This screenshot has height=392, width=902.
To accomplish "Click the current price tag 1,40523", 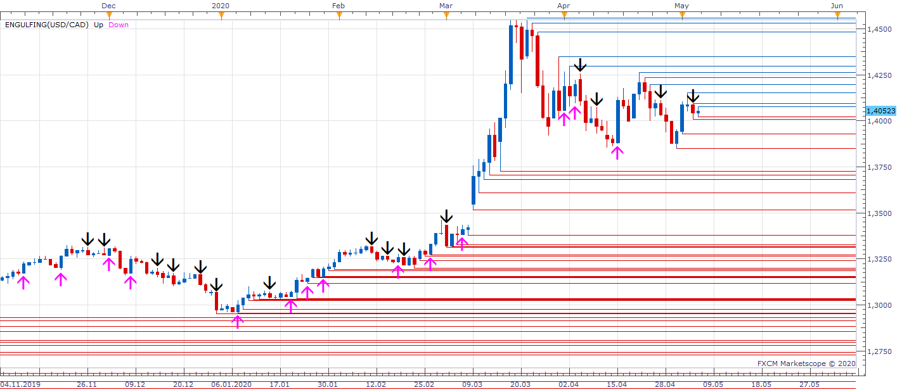I will coord(880,111).
